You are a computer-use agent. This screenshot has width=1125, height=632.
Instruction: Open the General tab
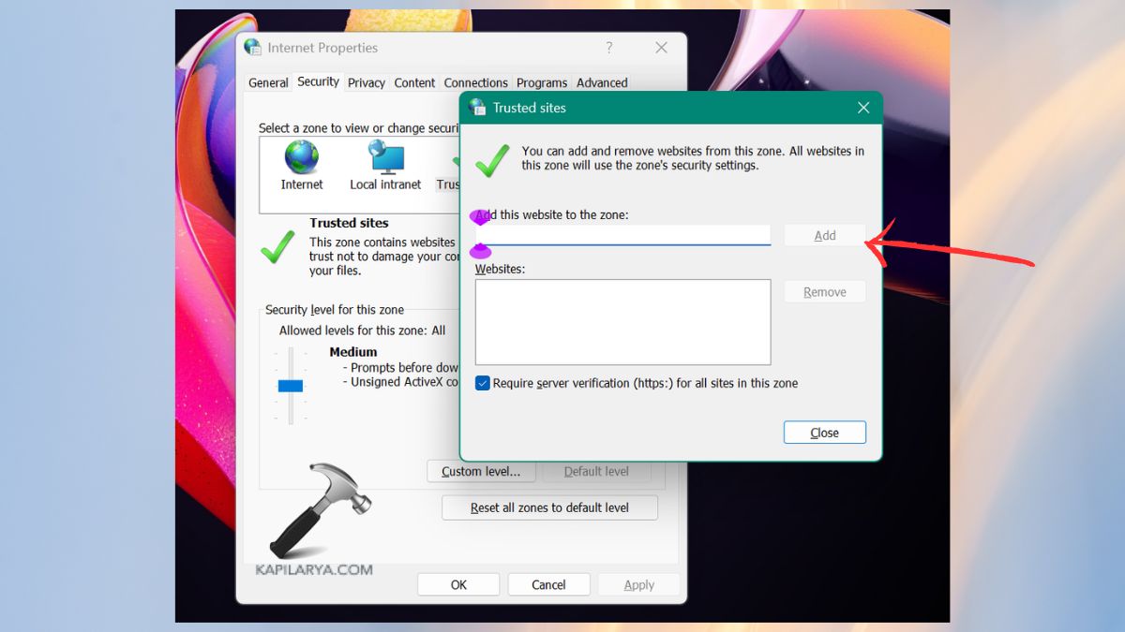coord(268,82)
